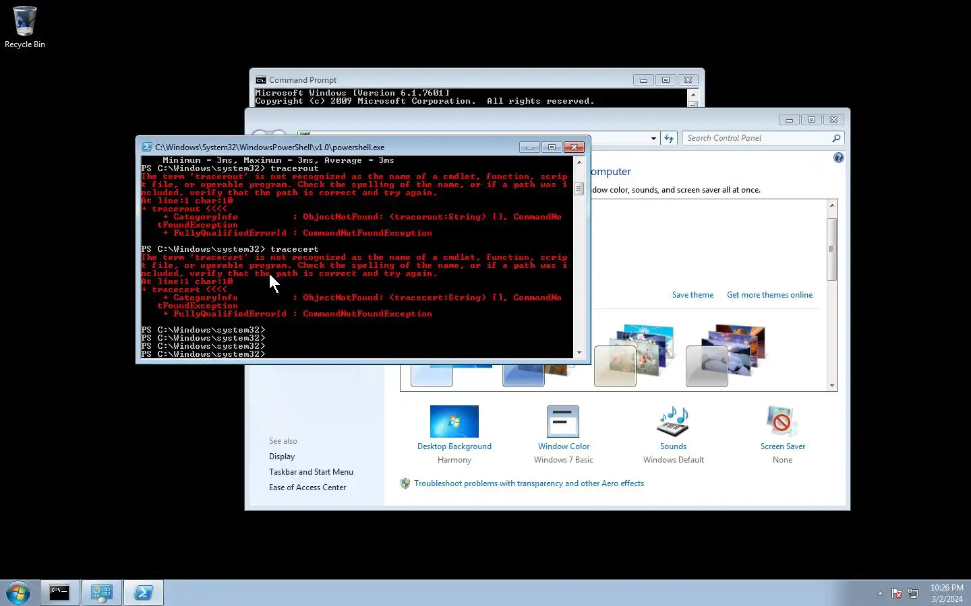971x606 pixels.
Task: Open Screen Saver settings icon
Action: [x=782, y=422]
